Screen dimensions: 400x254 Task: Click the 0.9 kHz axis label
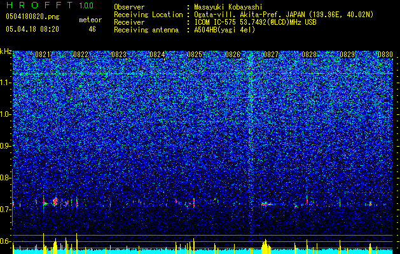tap(5, 146)
